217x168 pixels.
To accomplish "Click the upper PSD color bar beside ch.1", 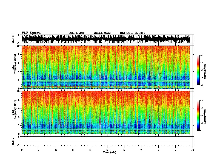I will coord(198,70).
